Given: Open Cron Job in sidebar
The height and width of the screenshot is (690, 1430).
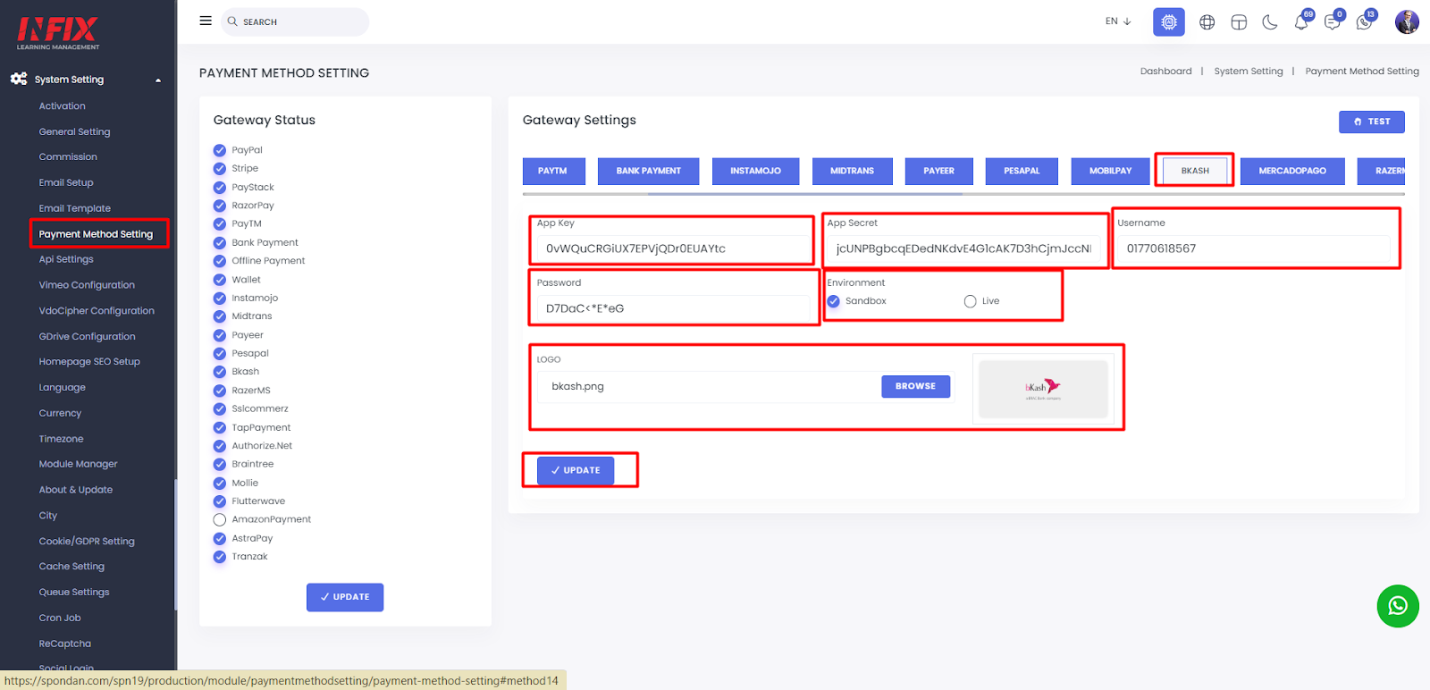Looking at the screenshot, I should (x=60, y=618).
